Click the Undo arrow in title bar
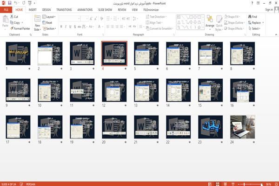The image size is (279, 186). (16, 3)
